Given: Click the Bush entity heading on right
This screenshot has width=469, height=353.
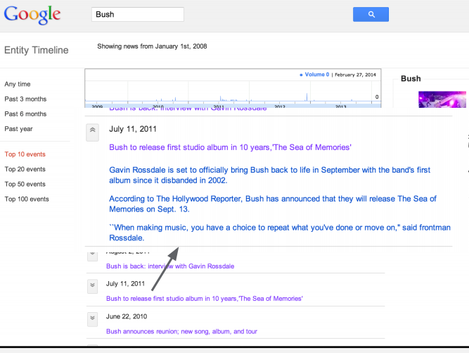Looking at the screenshot, I should pos(411,79).
